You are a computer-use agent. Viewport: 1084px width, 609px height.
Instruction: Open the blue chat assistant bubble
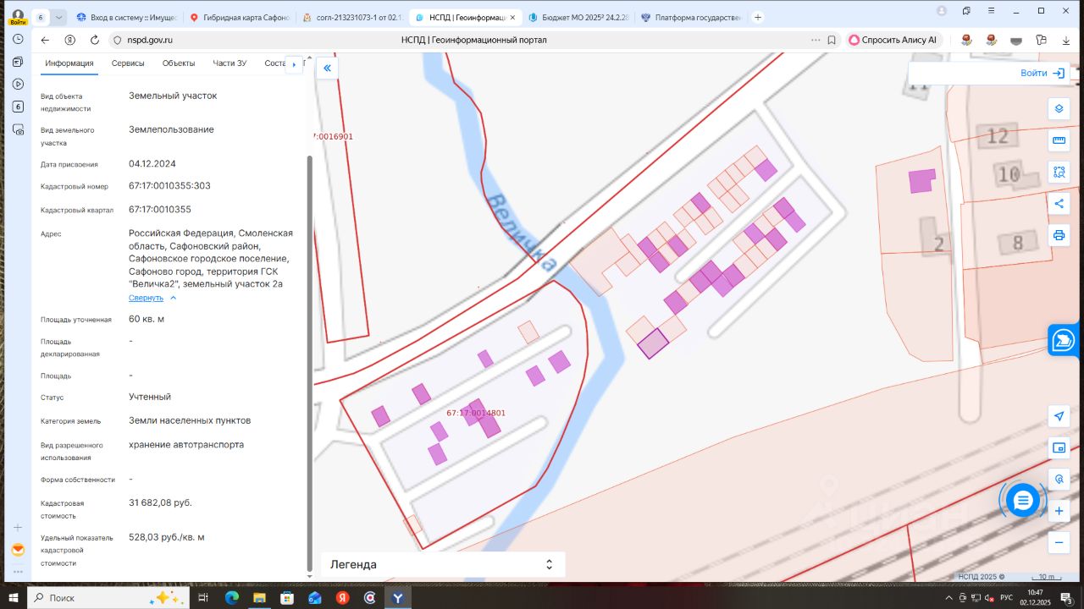(1023, 501)
